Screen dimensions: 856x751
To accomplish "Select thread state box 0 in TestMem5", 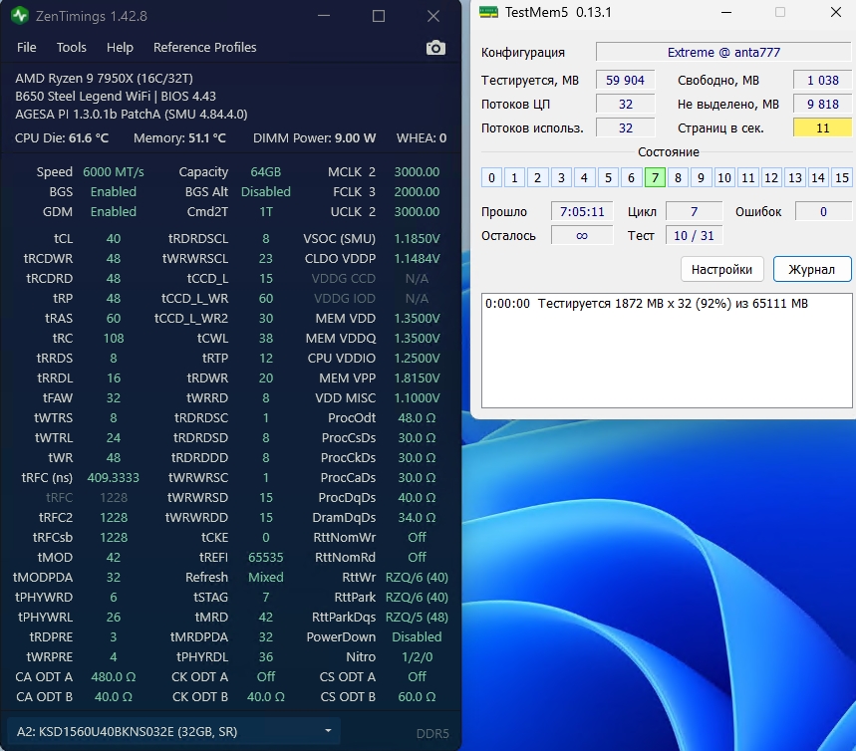I will [491, 178].
